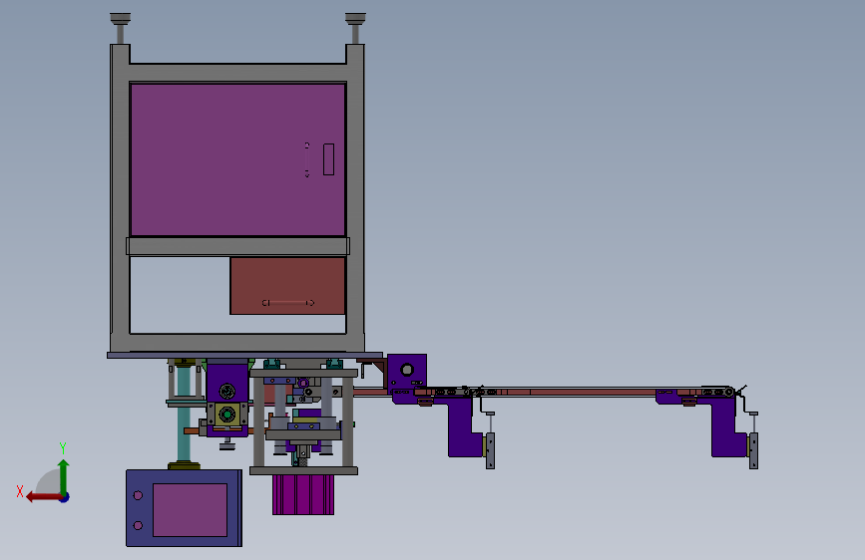
Task: Select the large purple cabinet door panel
Action: (x=237, y=159)
